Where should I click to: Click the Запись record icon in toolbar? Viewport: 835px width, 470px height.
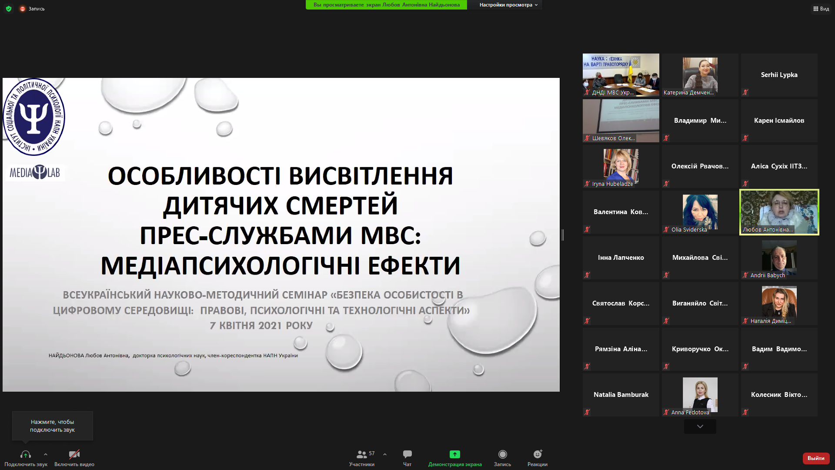pyautogui.click(x=502, y=454)
